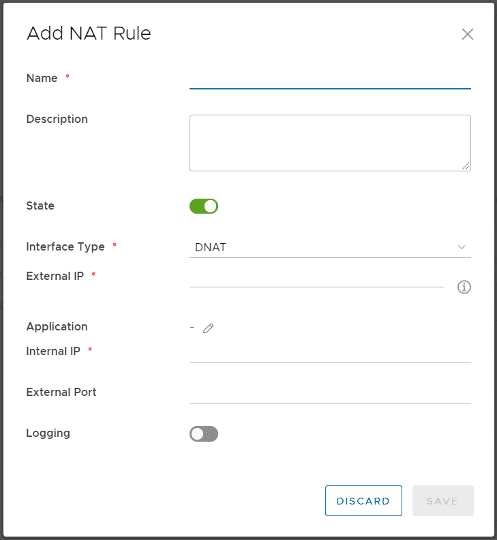Click the Description box resize handle
The height and width of the screenshot is (540, 497).
466,166
